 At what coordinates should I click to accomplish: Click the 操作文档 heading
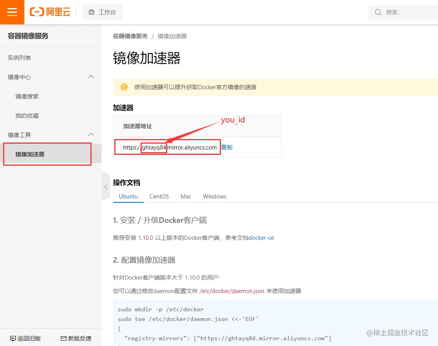tap(127, 183)
